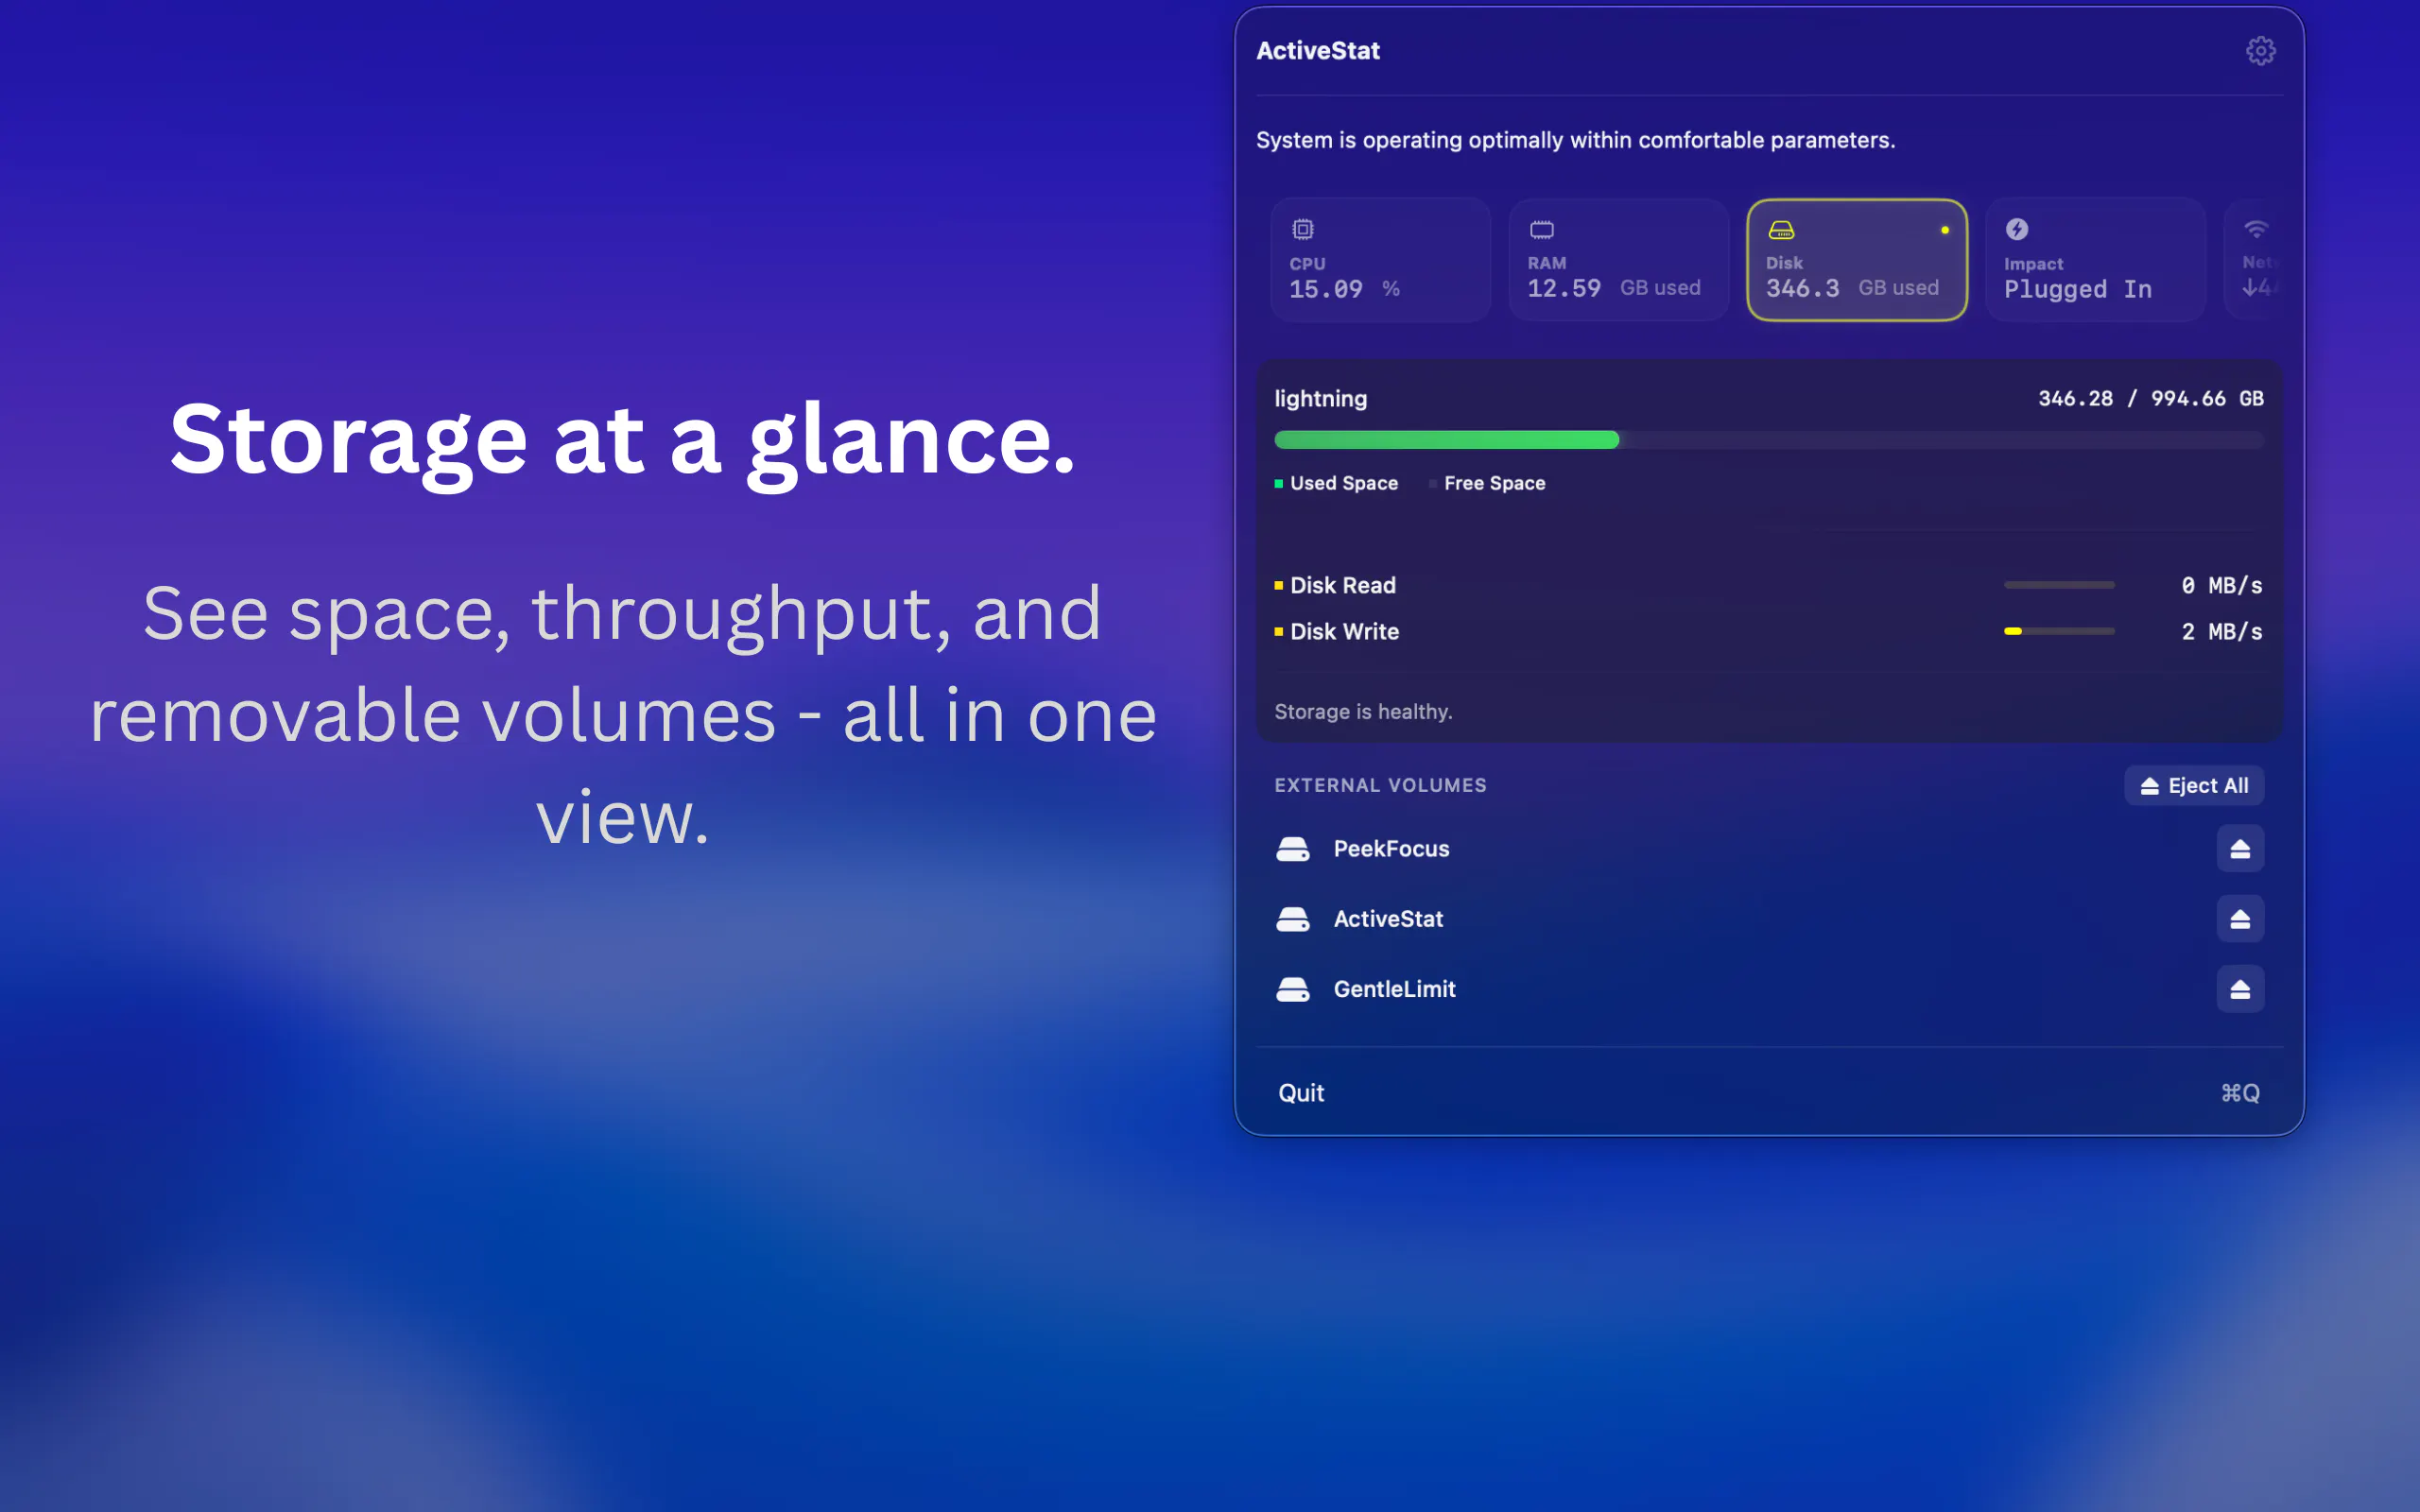Click the GentleLimit volume name
The width and height of the screenshot is (2420, 1512).
tap(1394, 989)
